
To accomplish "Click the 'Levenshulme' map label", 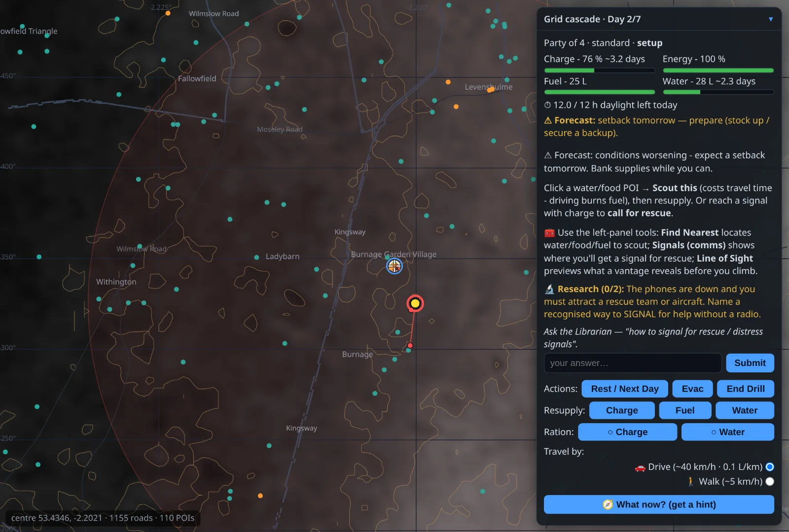I will point(489,87).
